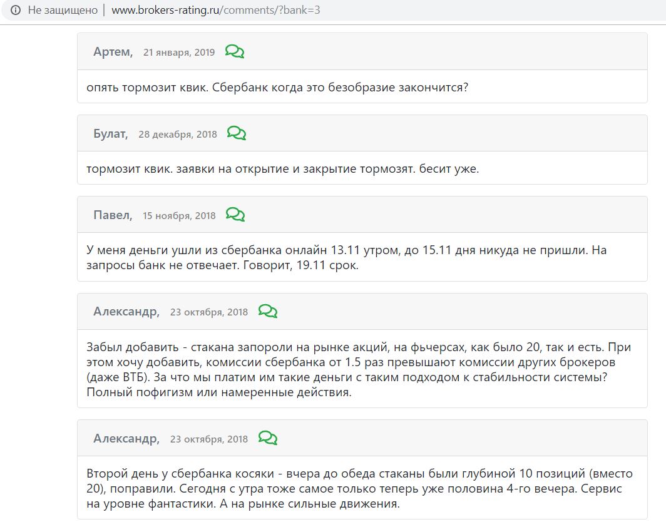Screen dimensions: 666x522
Task: Click the brokers-rating.ru URL field
Action: click(x=216, y=10)
